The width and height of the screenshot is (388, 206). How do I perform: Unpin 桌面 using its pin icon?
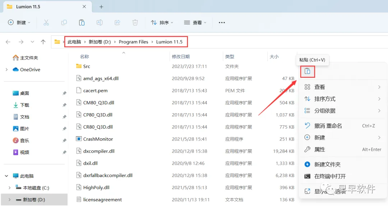coord(64,93)
